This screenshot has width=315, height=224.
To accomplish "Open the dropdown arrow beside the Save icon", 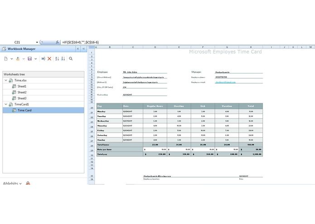I will (x=35, y=59).
